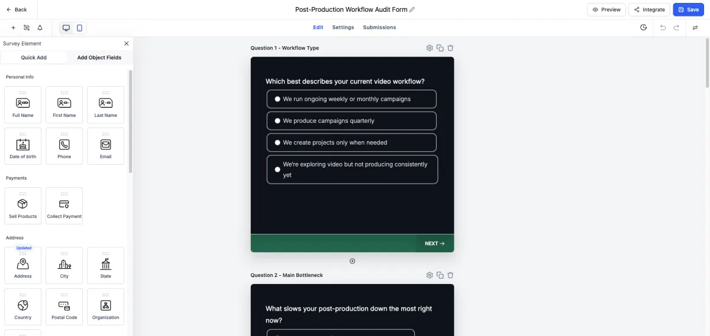Add the Phone field element

tap(64, 146)
